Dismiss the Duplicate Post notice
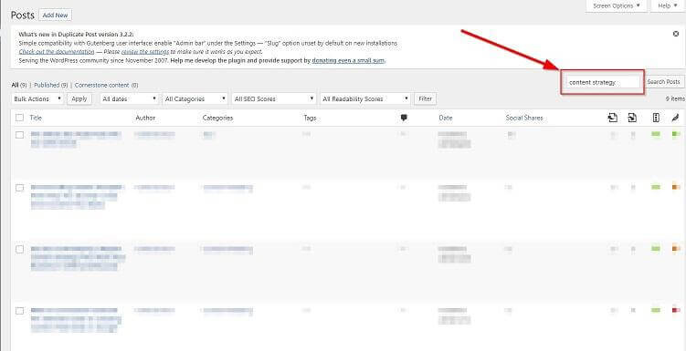The height and width of the screenshot is (351, 686). click(676, 34)
